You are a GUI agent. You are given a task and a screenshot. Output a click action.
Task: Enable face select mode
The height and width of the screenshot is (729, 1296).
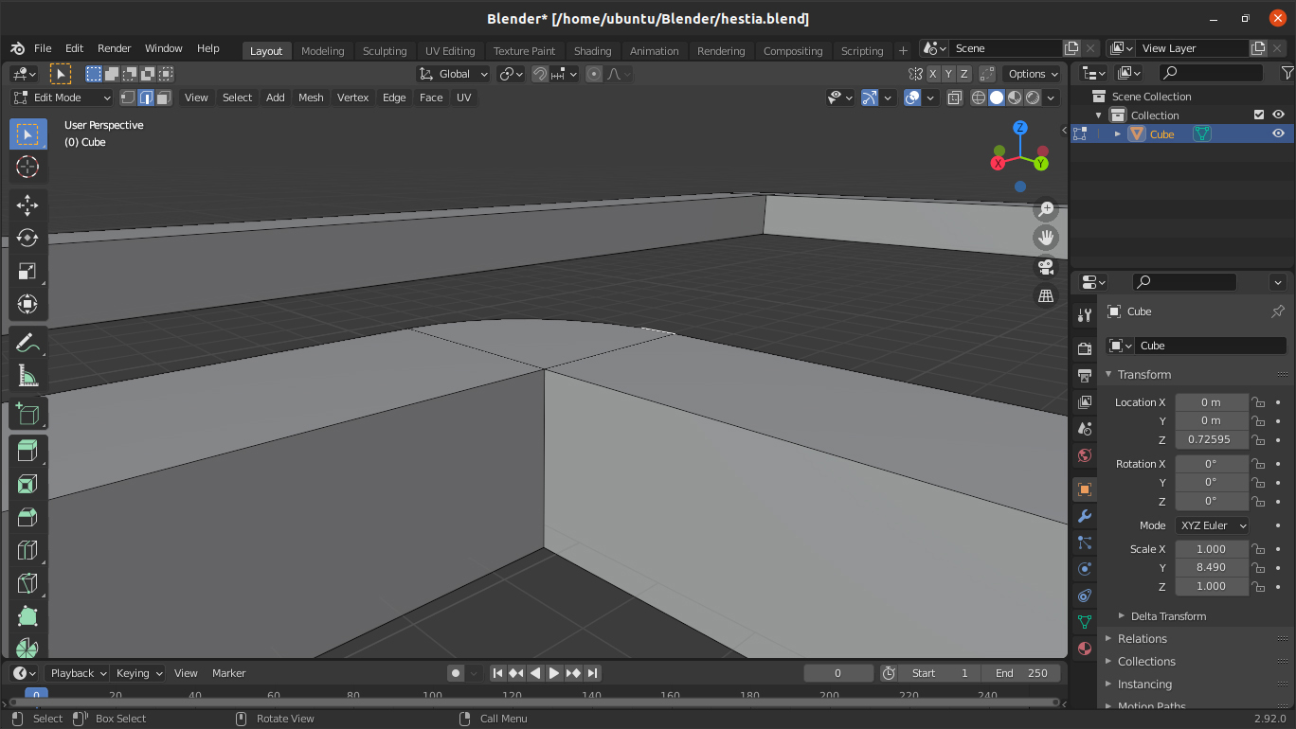click(164, 98)
